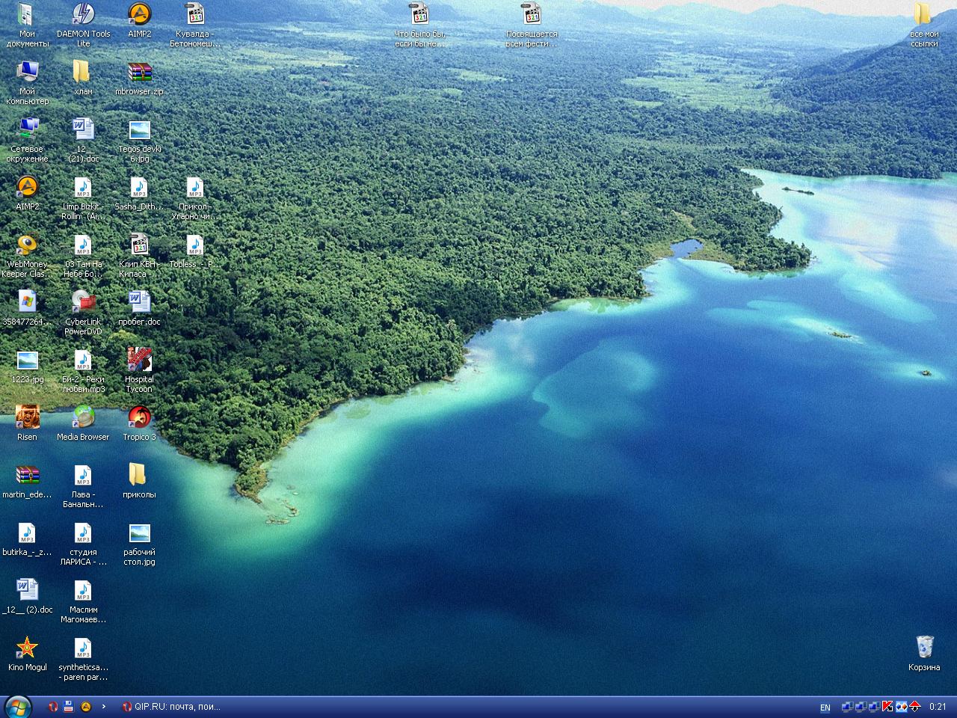Click the taskbar clock showing 0:21

pos(938,707)
